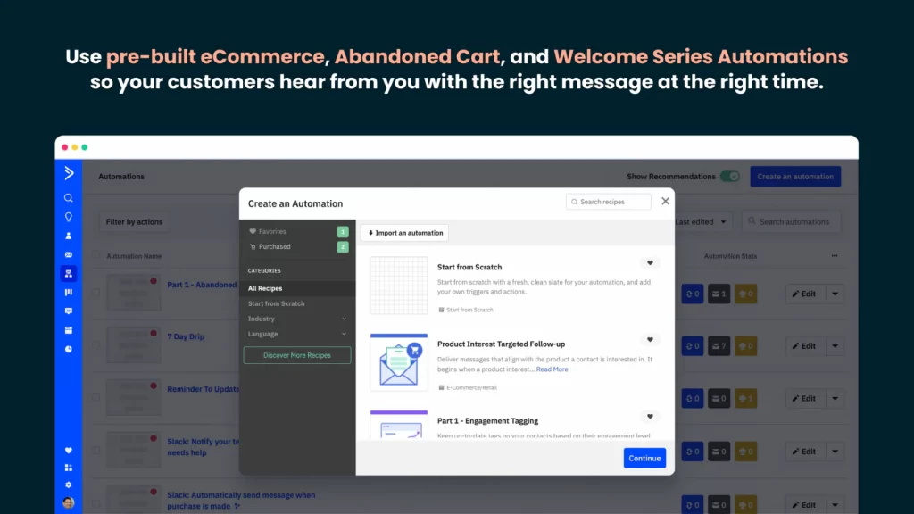Viewport: 914px width, 514px height.
Task: Open the Filter by actions dropdown
Action: pyautogui.click(x=134, y=221)
